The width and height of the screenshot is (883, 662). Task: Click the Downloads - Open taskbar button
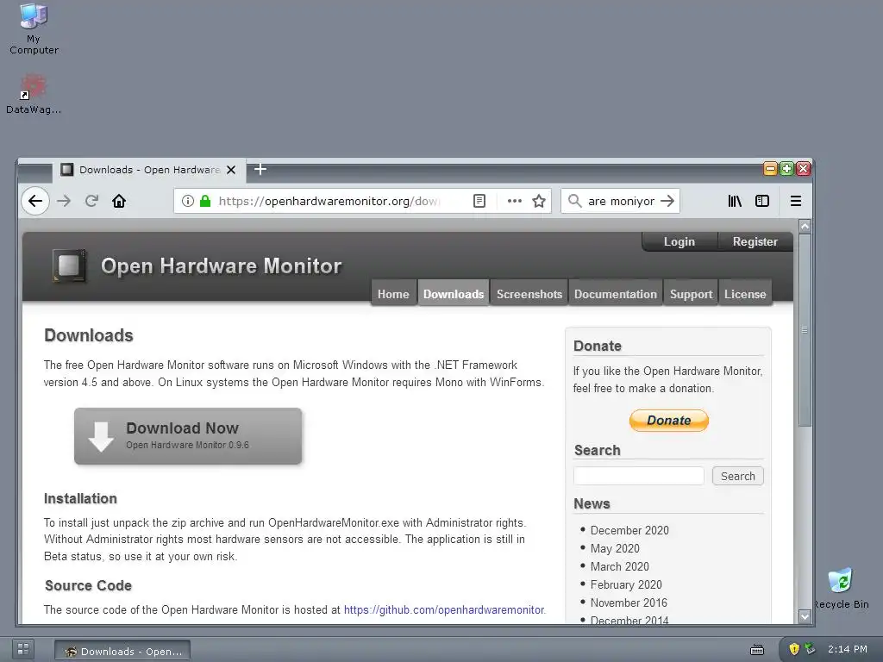tap(122, 651)
